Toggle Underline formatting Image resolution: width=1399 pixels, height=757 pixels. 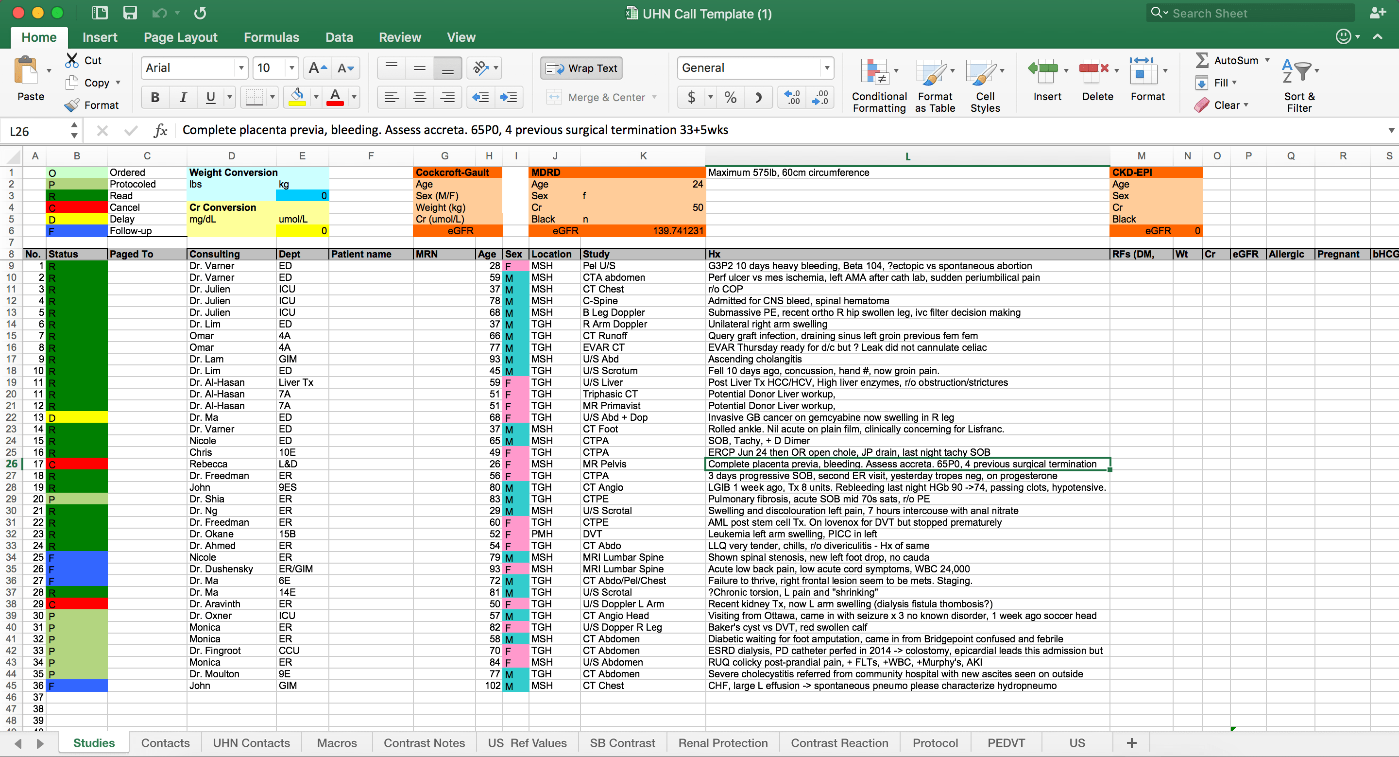pos(211,97)
